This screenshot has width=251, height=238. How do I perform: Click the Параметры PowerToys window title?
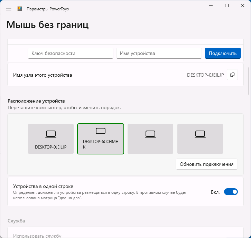tap(48, 9)
